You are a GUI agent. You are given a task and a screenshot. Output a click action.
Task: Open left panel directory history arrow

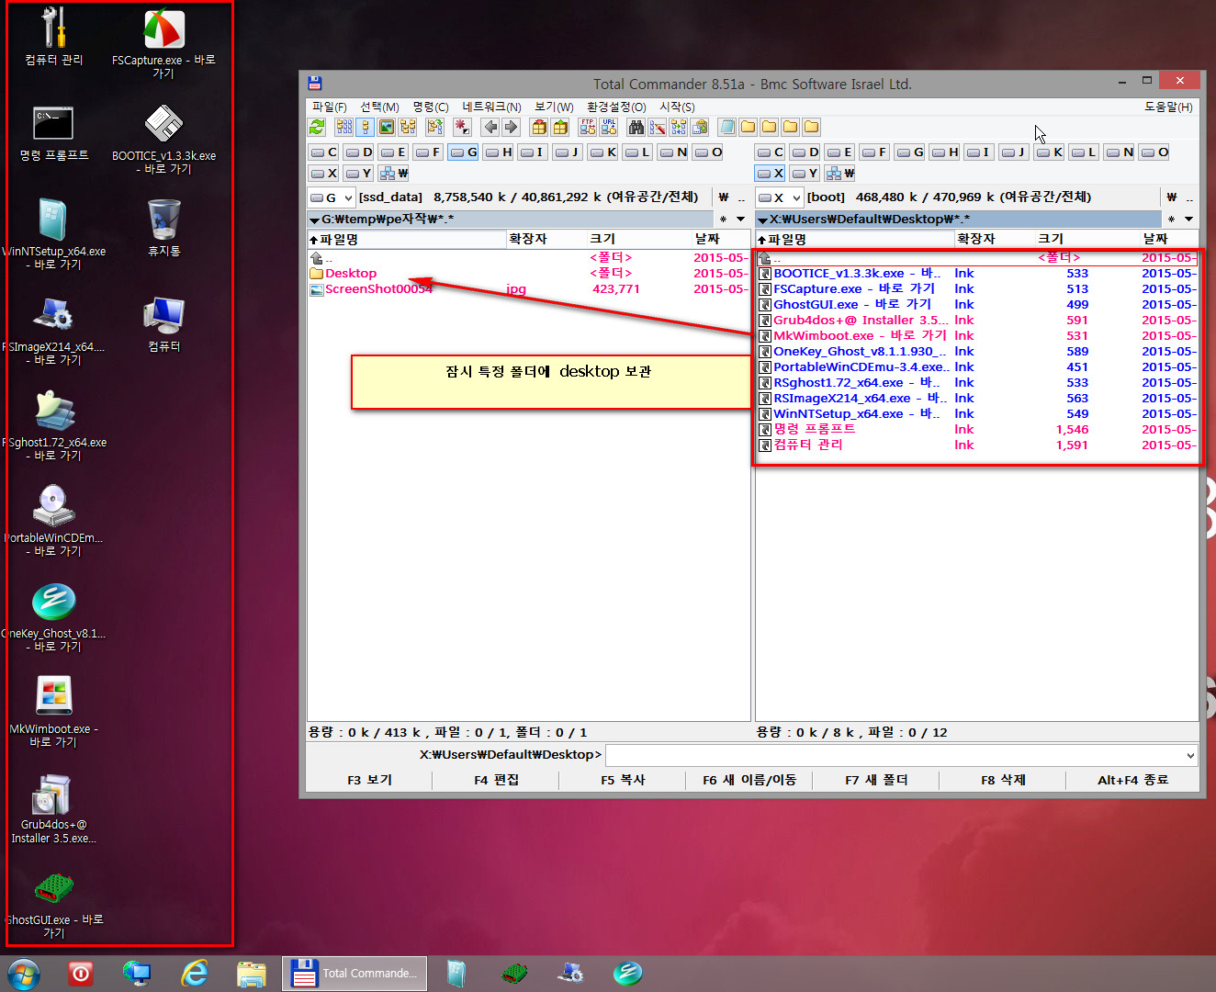[740, 220]
